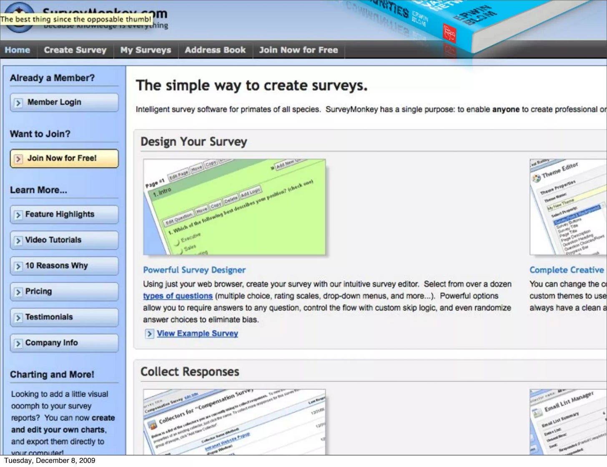Click the Pricing arrow icon
607x467 pixels.
(18, 291)
